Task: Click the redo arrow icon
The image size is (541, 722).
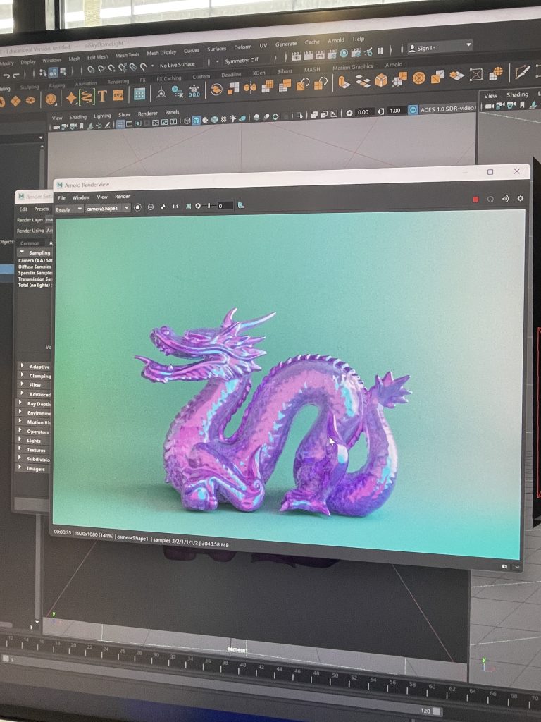Action: click(16, 75)
